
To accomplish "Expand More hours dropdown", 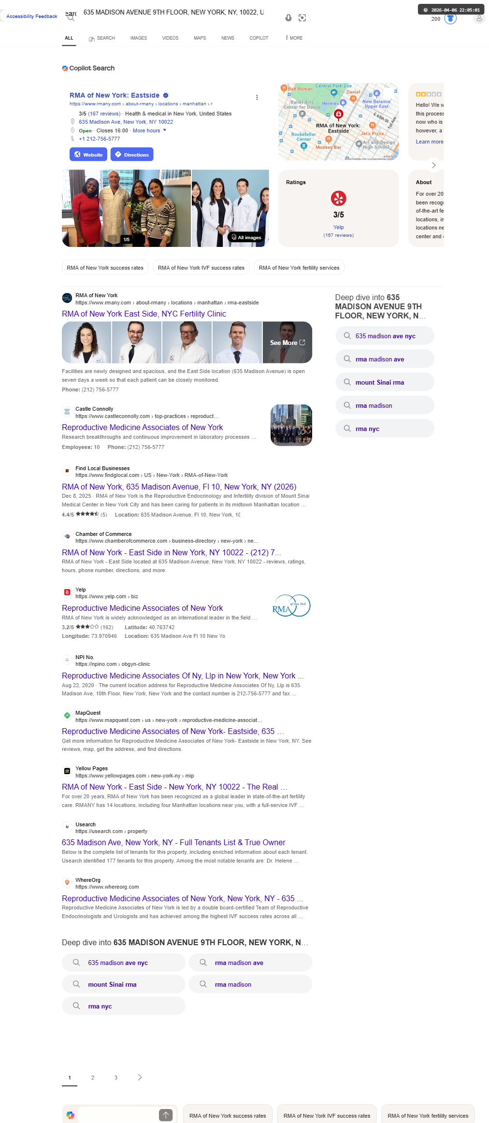I will point(149,130).
